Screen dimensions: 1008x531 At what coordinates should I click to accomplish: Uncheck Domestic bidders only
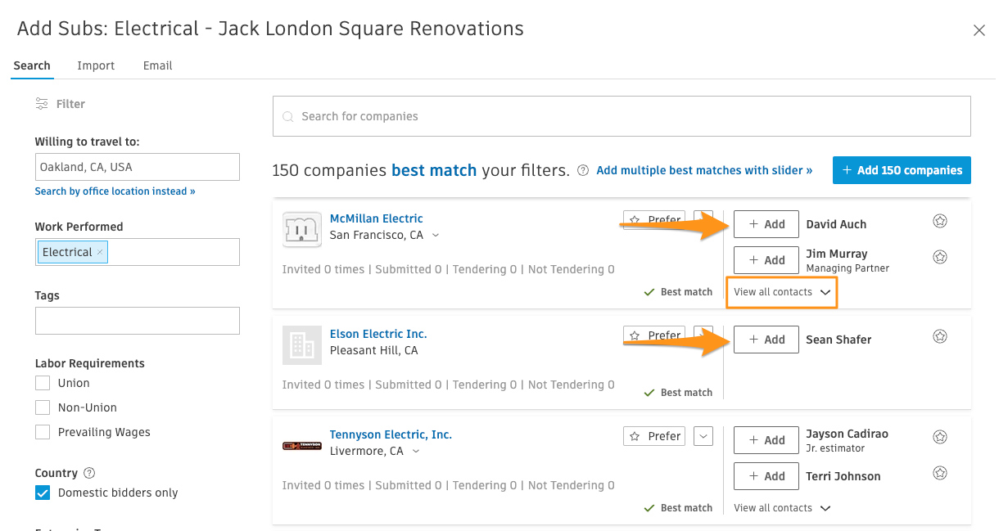click(43, 493)
